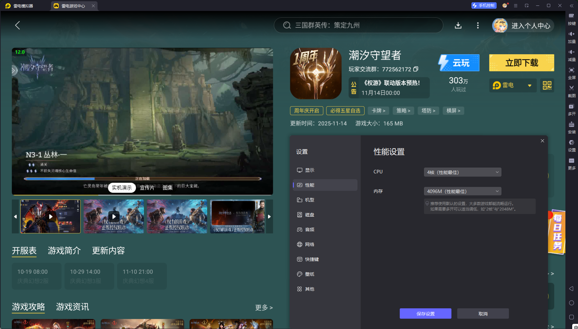
Task: Click the search field with 三国群英传 text
Action: [358, 26]
